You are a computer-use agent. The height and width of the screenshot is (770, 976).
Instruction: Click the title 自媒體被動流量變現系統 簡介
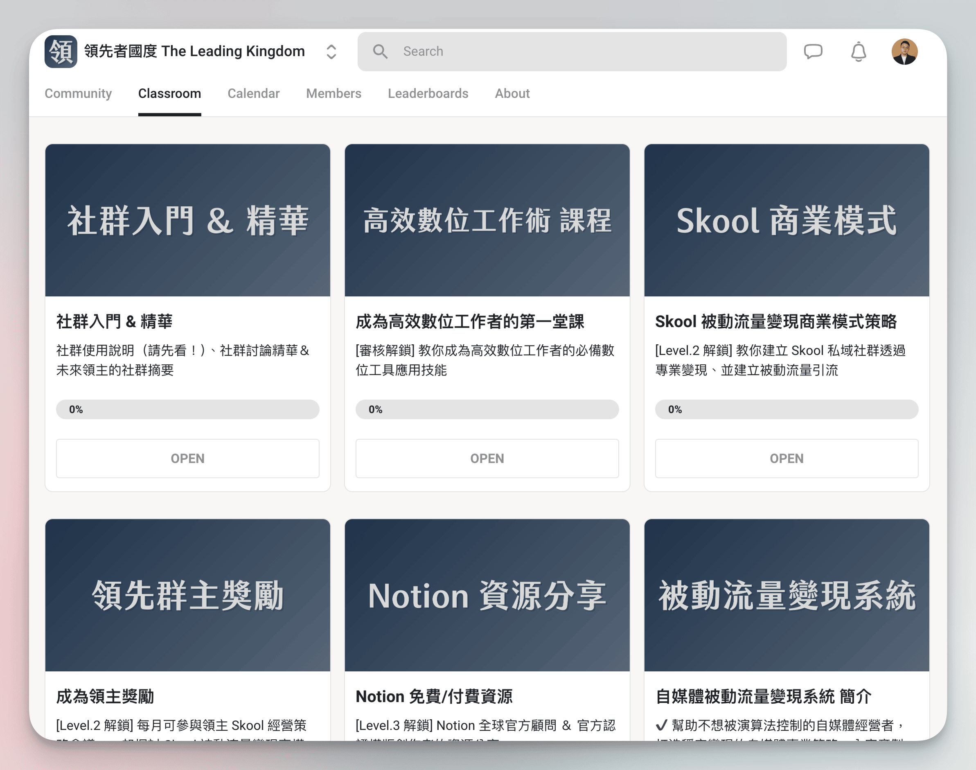pyautogui.click(x=763, y=696)
